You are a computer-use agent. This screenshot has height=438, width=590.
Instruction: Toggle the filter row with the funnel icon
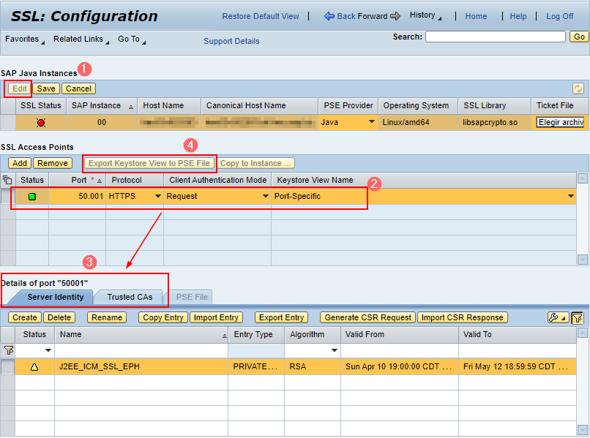point(578,317)
